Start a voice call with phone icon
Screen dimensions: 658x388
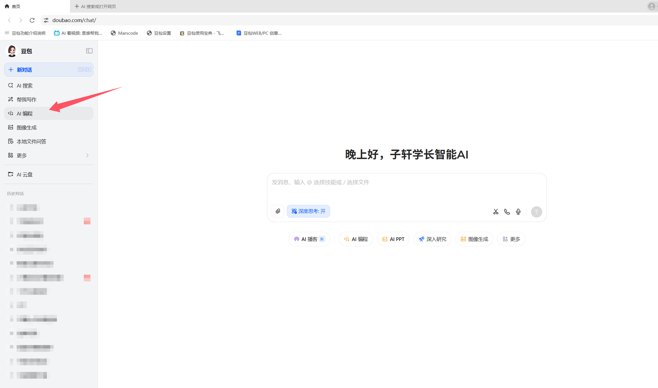pos(507,212)
